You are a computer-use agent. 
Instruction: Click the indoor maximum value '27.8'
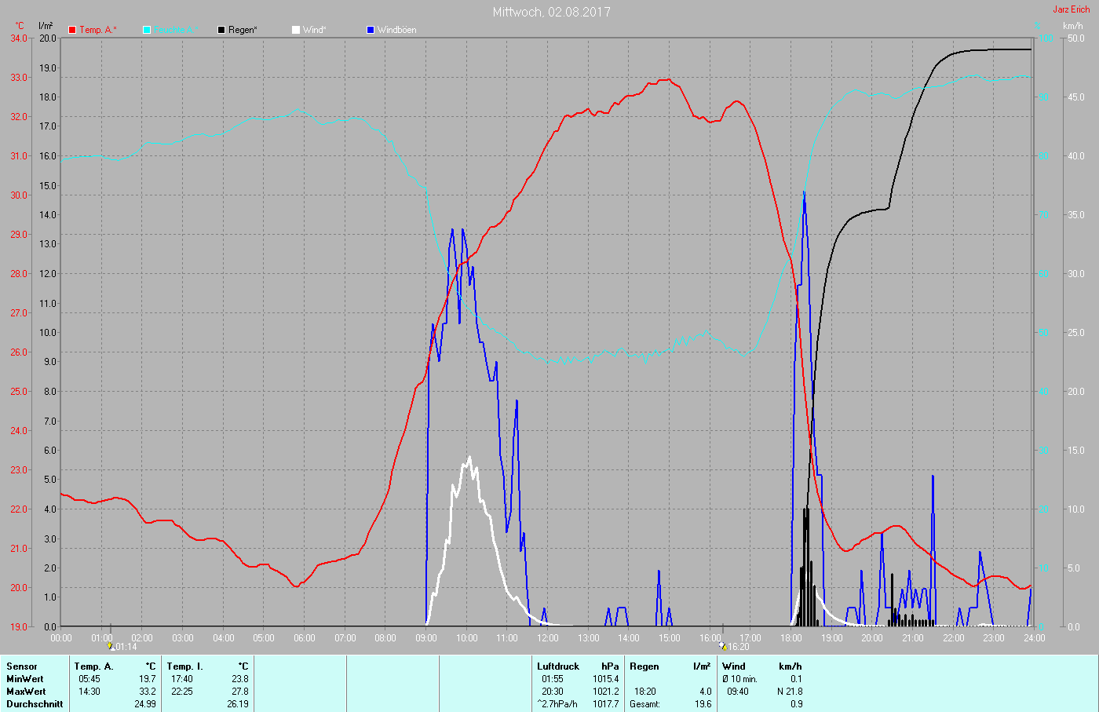pos(239,692)
